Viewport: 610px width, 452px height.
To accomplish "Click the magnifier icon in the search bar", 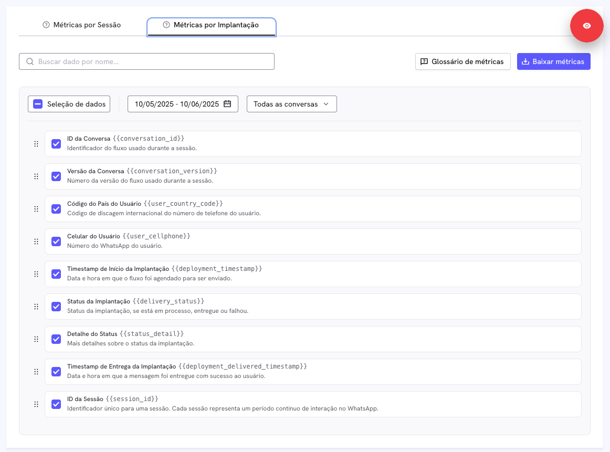I will pyautogui.click(x=30, y=61).
